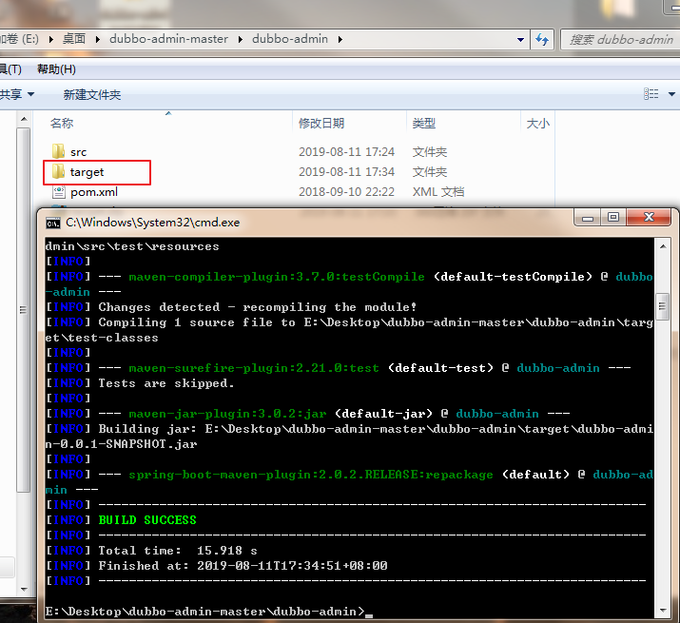Click the cmd prompt line E:\Desktop\dubbo-admin-master\dubbo-admin>

point(205,612)
